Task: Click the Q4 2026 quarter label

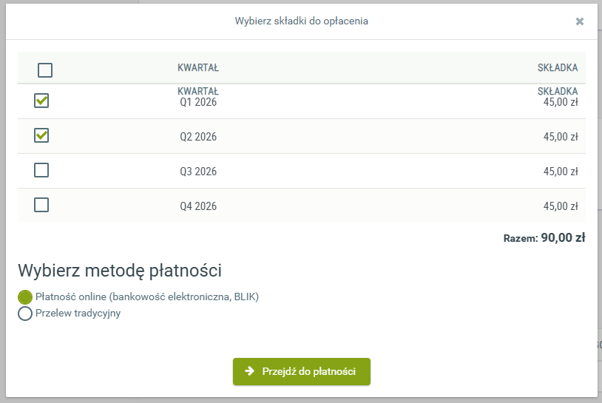Action: tap(198, 206)
